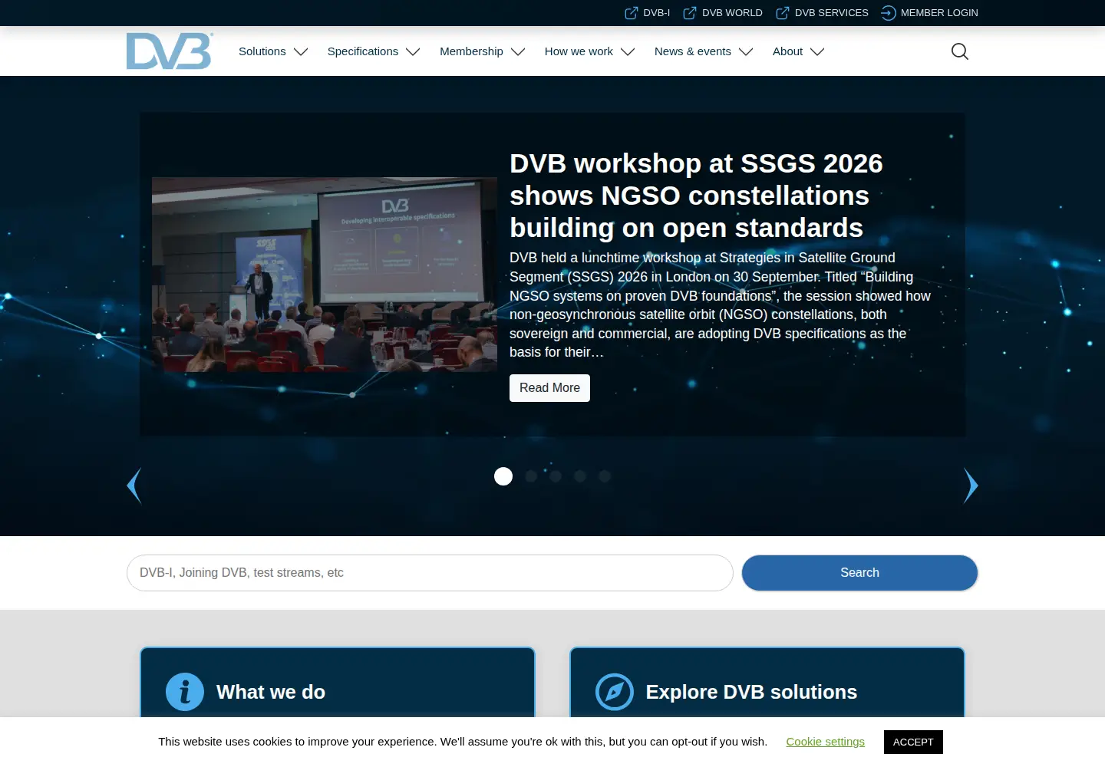The image size is (1105, 767).
Task: Open the What we do heading
Action: 271,692
